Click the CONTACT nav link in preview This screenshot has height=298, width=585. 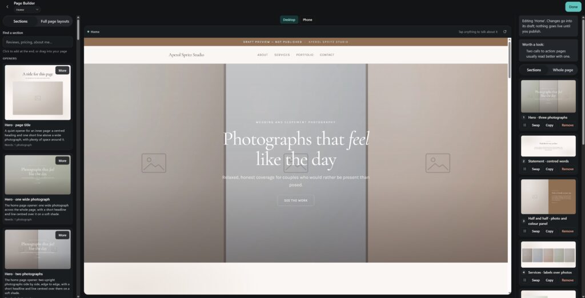pos(327,55)
